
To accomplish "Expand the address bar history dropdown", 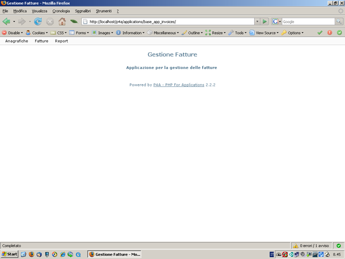I will pyautogui.click(x=257, y=22).
